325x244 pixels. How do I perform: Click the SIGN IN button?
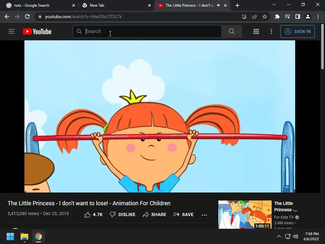pos(297,31)
